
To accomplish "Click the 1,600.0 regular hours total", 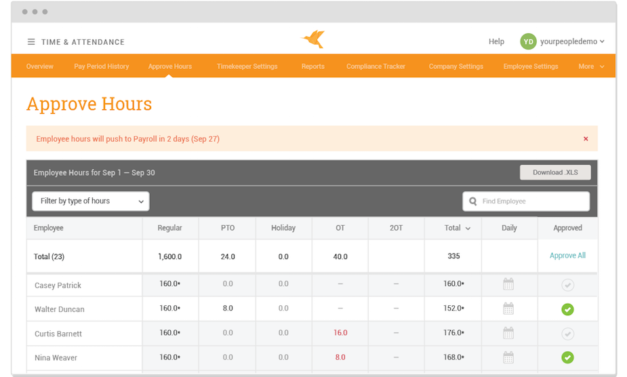I will click(x=169, y=256).
